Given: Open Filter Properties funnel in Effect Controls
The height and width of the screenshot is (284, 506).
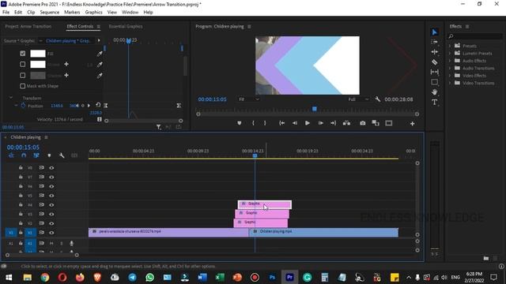Looking at the screenshot, I should pos(158,127).
